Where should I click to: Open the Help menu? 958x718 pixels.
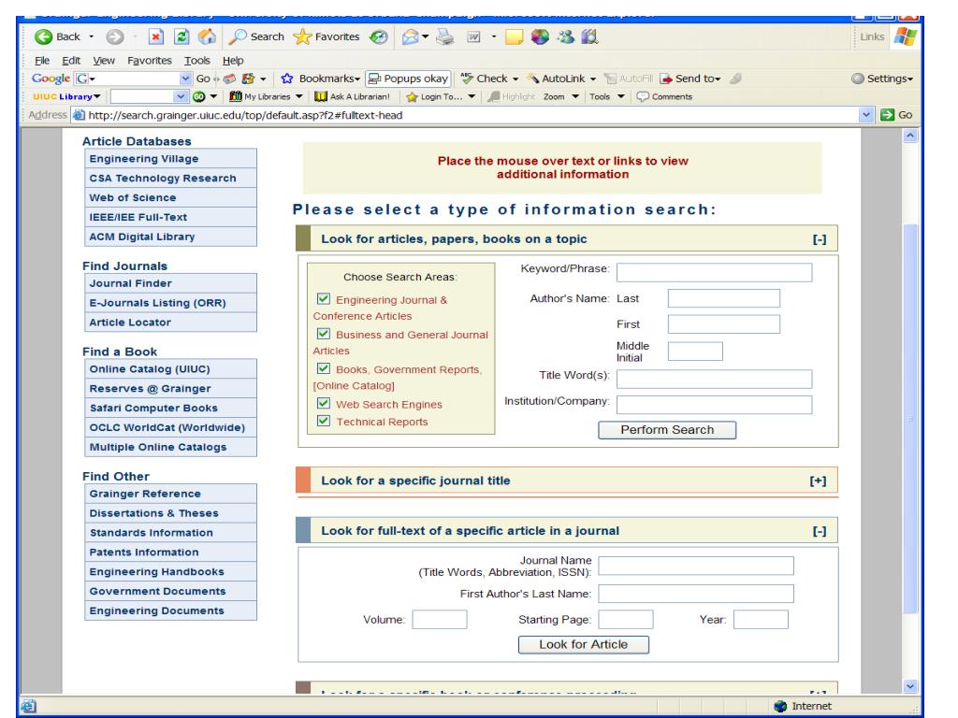(233, 61)
